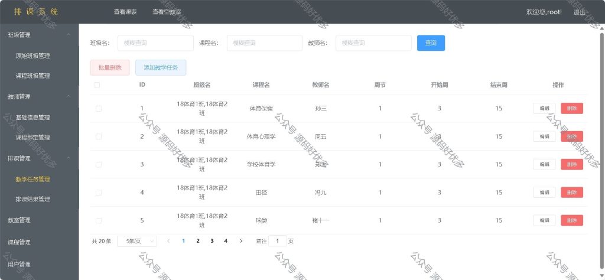
Task: Delete the 学校体育学 row
Action: click(x=572, y=164)
